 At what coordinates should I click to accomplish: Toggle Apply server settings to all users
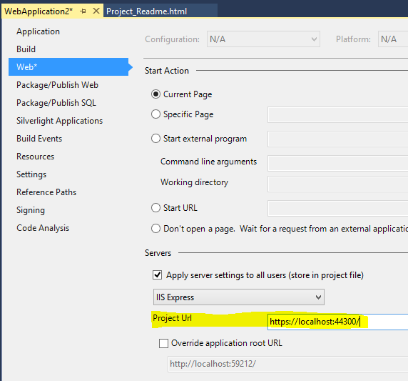pos(157,275)
